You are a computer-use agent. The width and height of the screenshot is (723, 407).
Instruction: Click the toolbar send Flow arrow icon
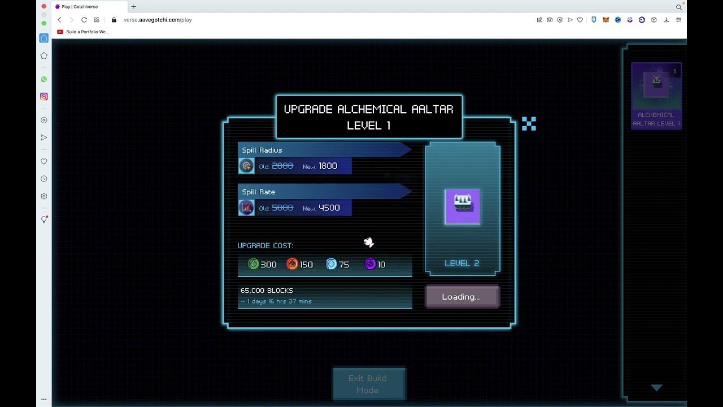pyautogui.click(x=570, y=20)
